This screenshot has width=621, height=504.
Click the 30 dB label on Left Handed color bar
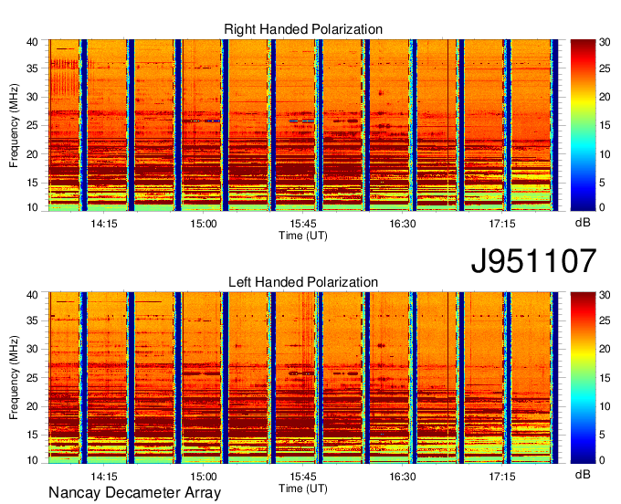(x=605, y=295)
